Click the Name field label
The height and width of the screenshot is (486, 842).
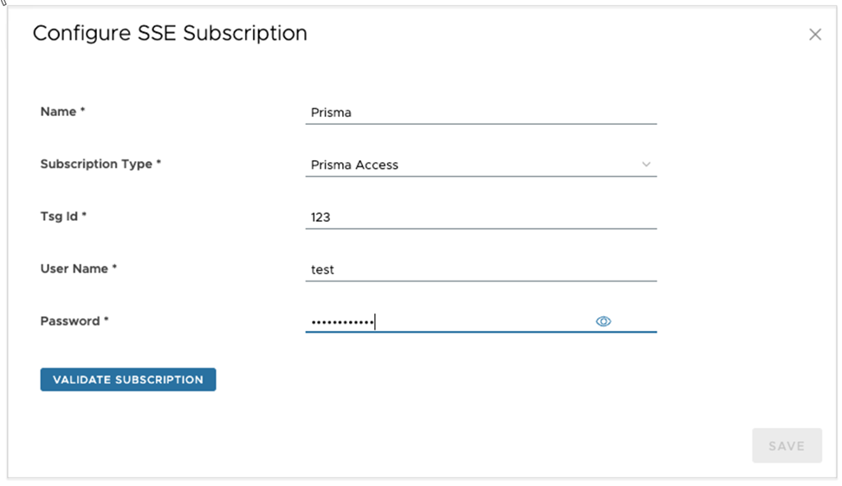58,112
